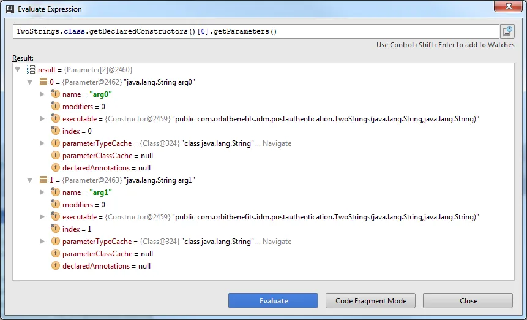The width and height of the screenshot is (527, 320).
Task: Select the "arg0" green value text
Action: (x=100, y=94)
